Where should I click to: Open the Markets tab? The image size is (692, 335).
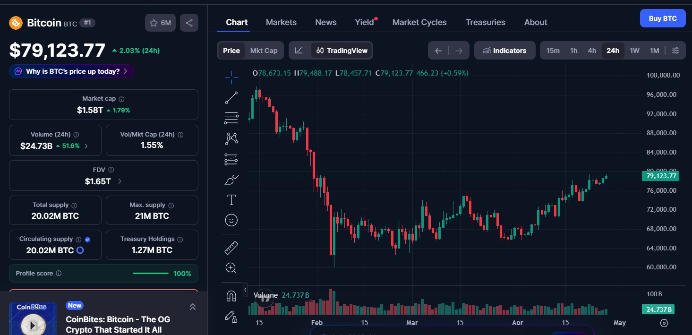(281, 22)
